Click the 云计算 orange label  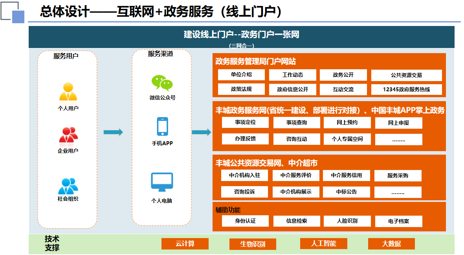pos(185,244)
